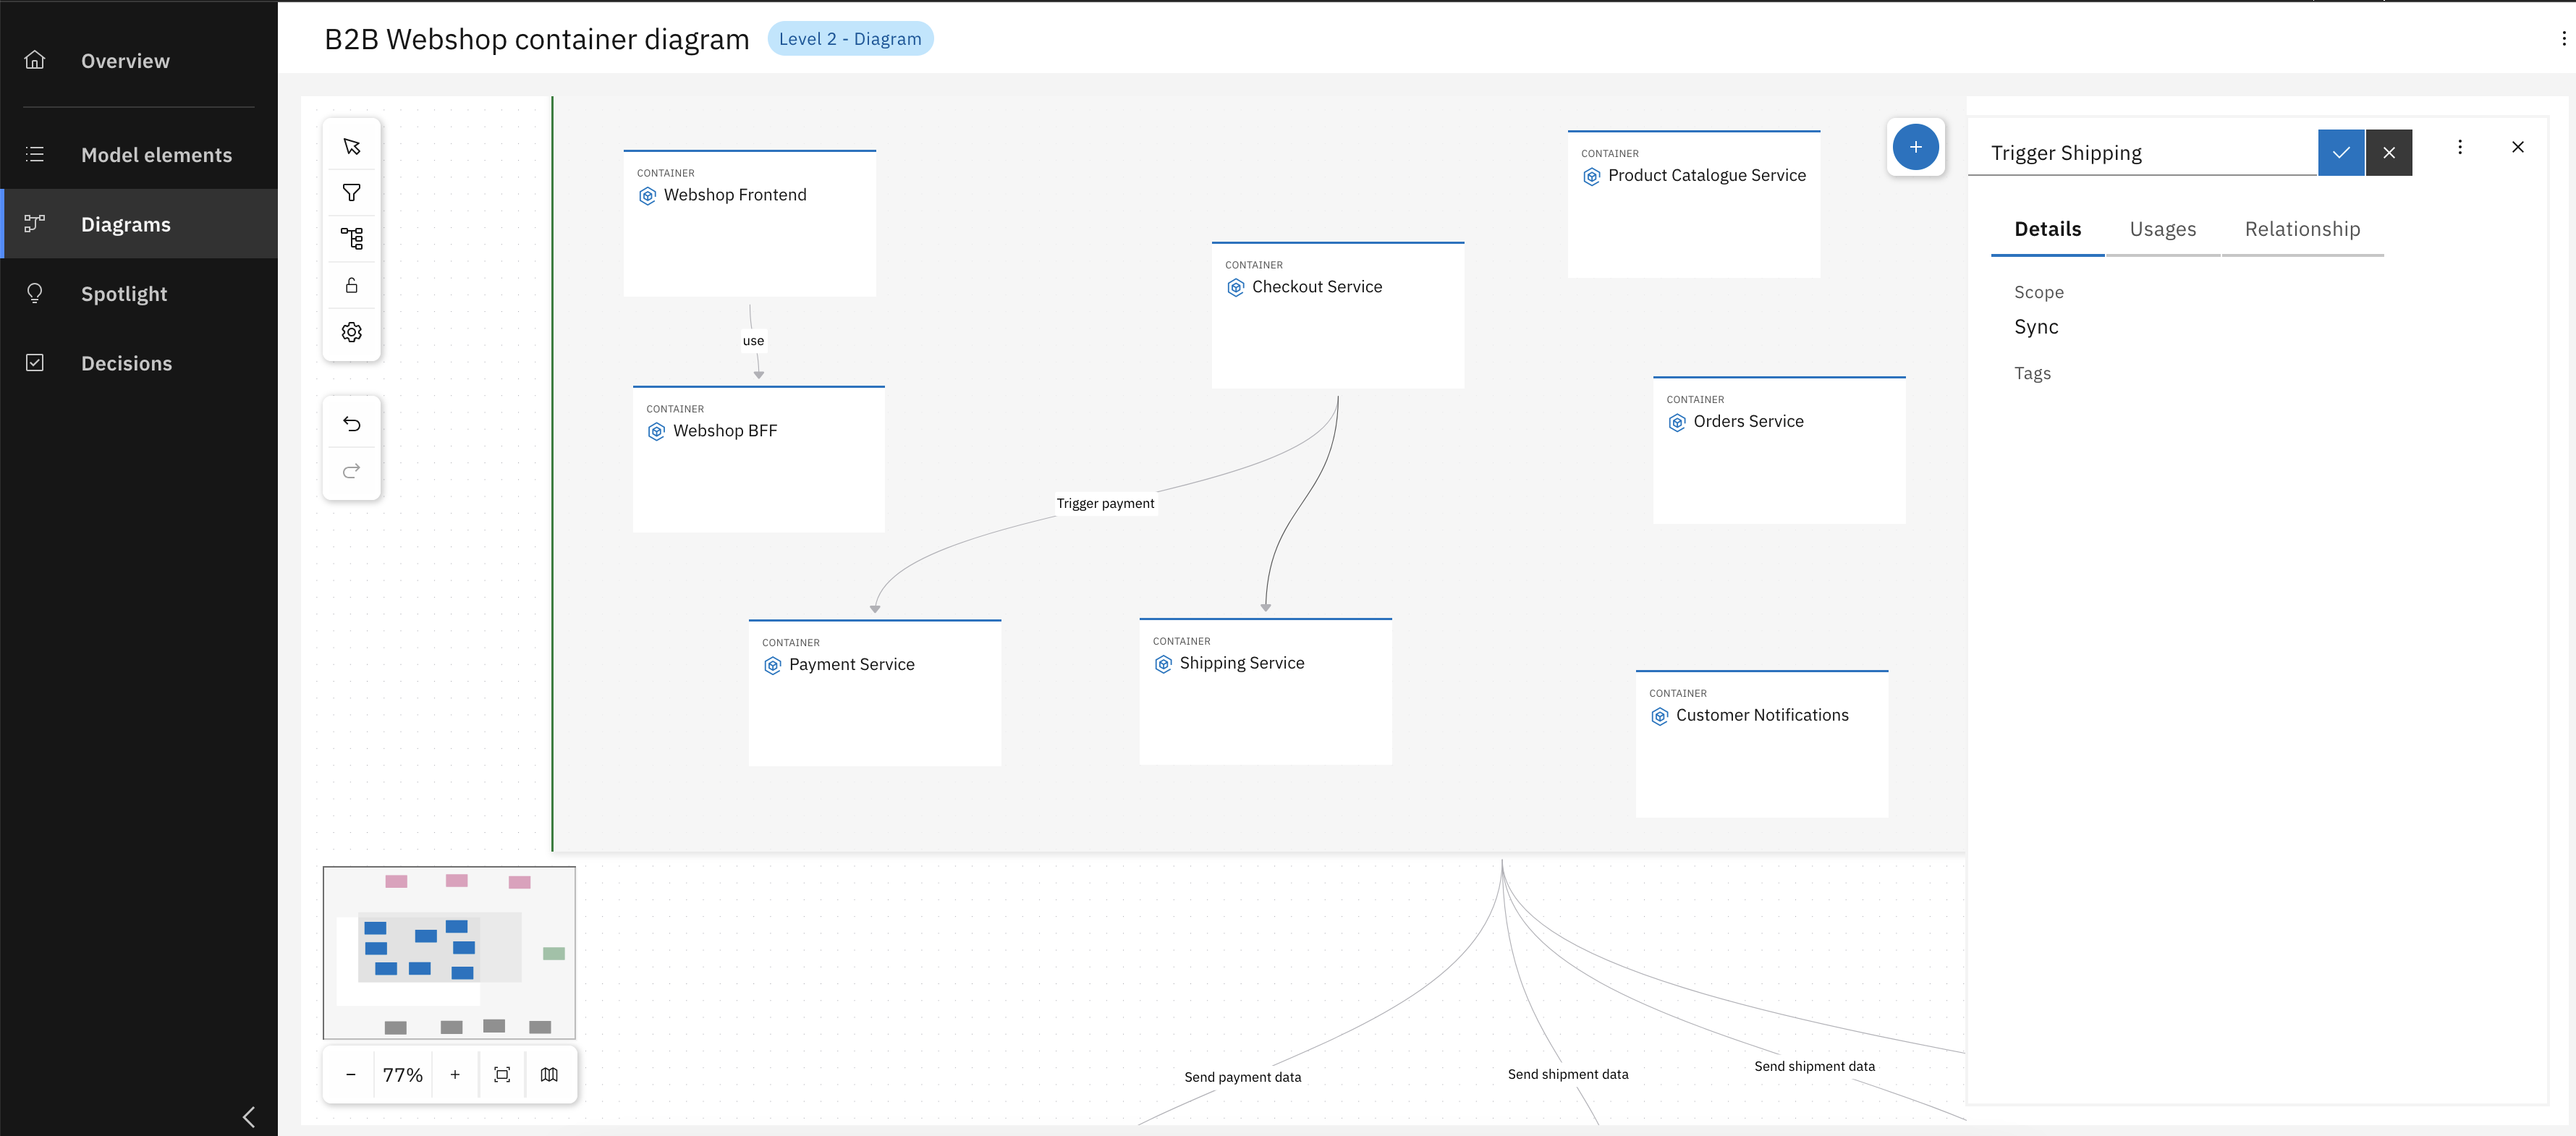2576x1136 pixels.
Task: Open the filter tool on the canvas toolbar
Action: tap(351, 192)
